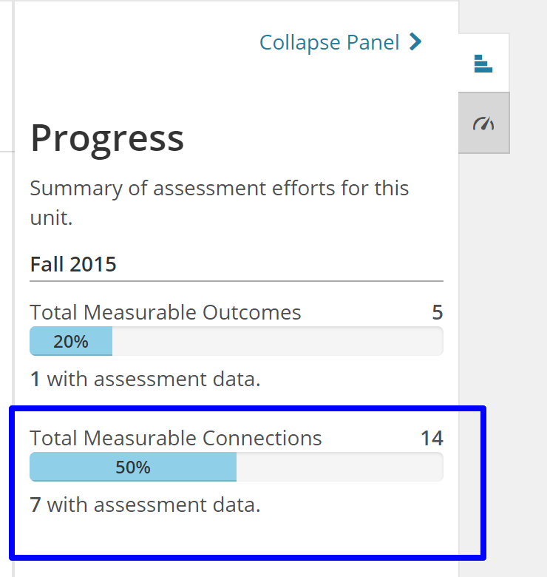Click the outcomes count number 5
The image size is (547, 577).
point(437,312)
